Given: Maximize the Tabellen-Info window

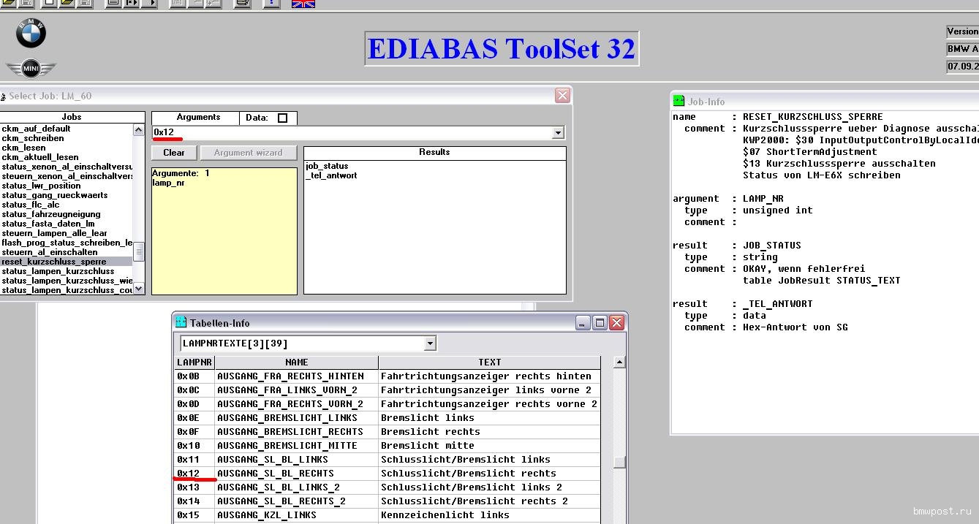Looking at the screenshot, I should coord(600,322).
